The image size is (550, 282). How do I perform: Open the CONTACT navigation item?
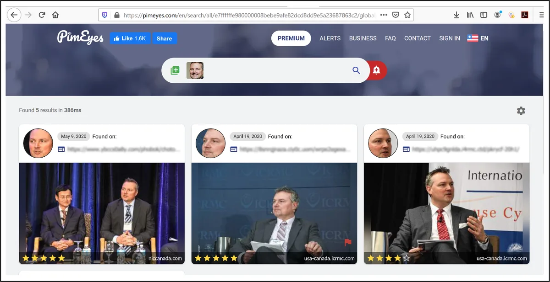tap(418, 38)
